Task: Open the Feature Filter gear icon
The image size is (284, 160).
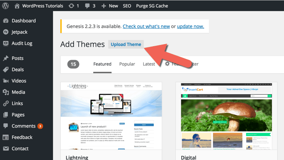Action: click(x=167, y=64)
